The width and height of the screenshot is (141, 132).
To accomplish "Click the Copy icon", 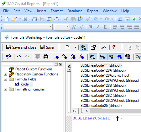I will (73, 19).
